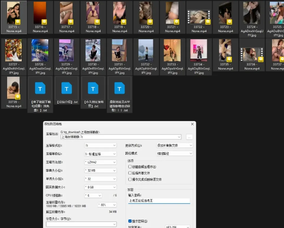284x228 pixels.
Task: Close the Add to Archive dialog
Action: 192,124
